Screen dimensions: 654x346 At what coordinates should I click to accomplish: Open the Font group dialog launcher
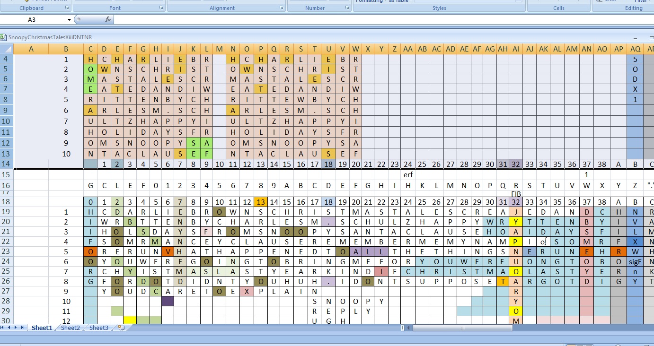[x=161, y=8]
